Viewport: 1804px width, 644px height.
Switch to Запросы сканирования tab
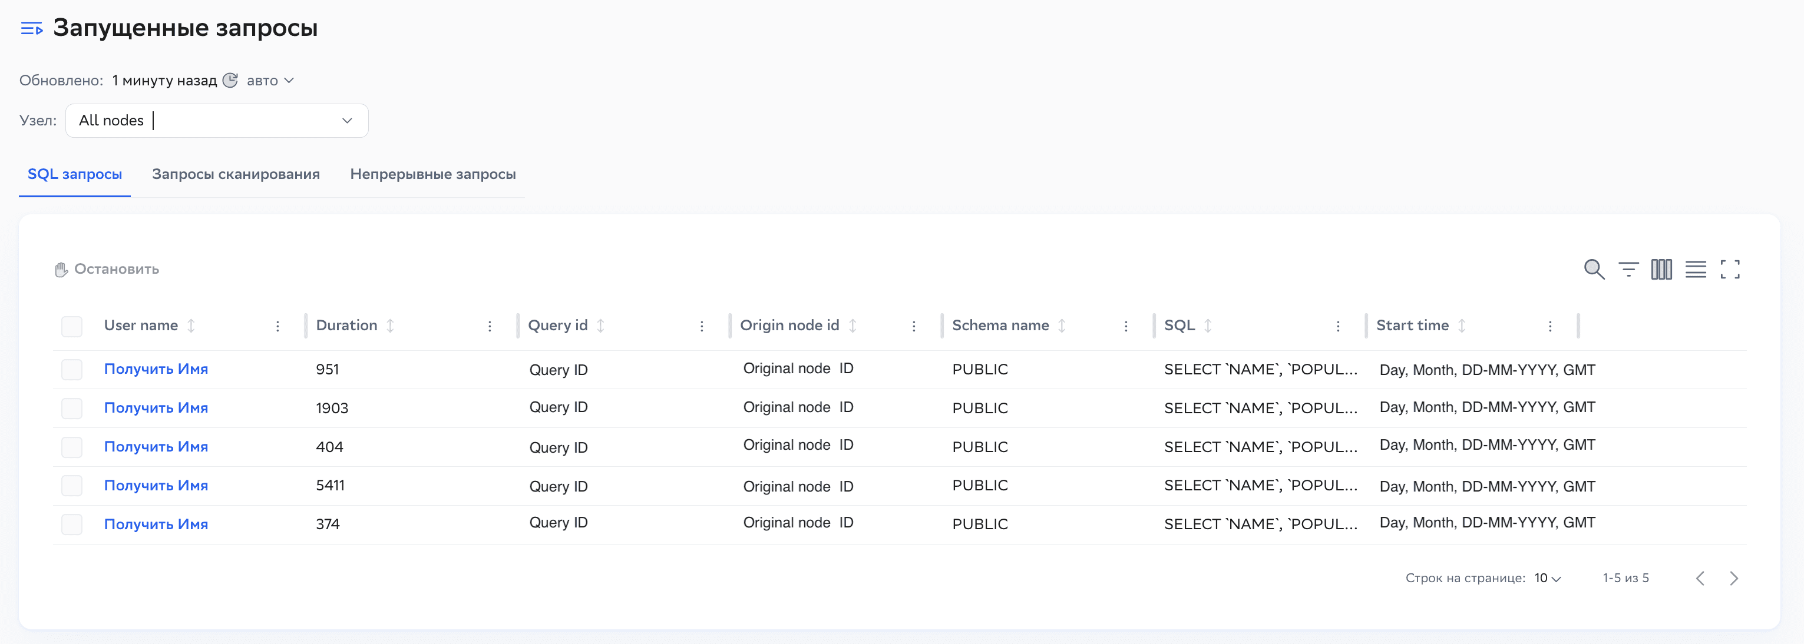tap(235, 174)
